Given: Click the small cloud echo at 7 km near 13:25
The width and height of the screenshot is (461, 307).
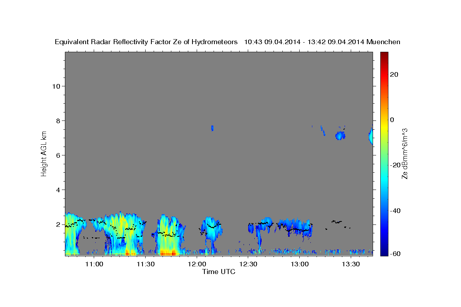Looking at the screenshot, I should pyautogui.click(x=340, y=135).
